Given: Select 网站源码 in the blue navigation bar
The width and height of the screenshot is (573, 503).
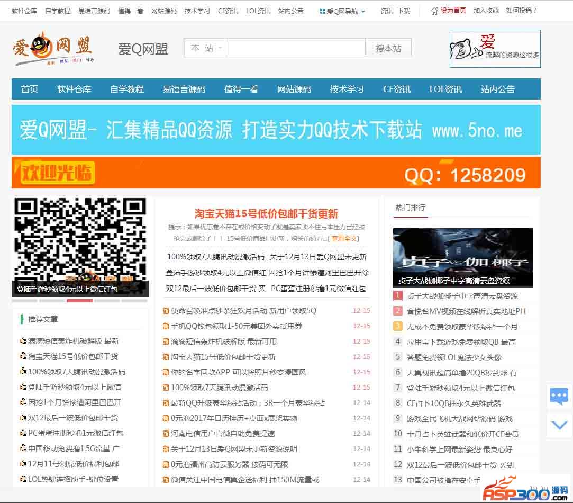Looking at the screenshot, I should tap(294, 89).
